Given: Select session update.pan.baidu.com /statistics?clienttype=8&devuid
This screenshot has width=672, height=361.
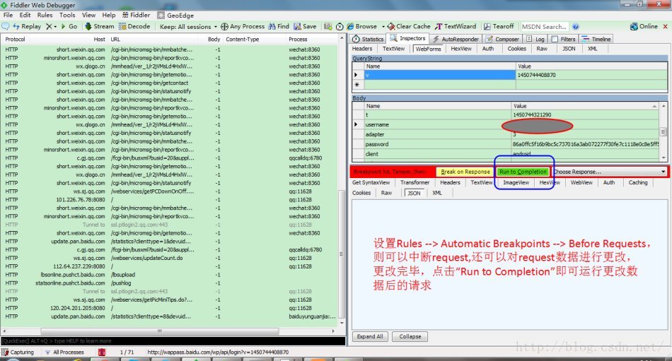Looking at the screenshot, I should pos(169,316).
